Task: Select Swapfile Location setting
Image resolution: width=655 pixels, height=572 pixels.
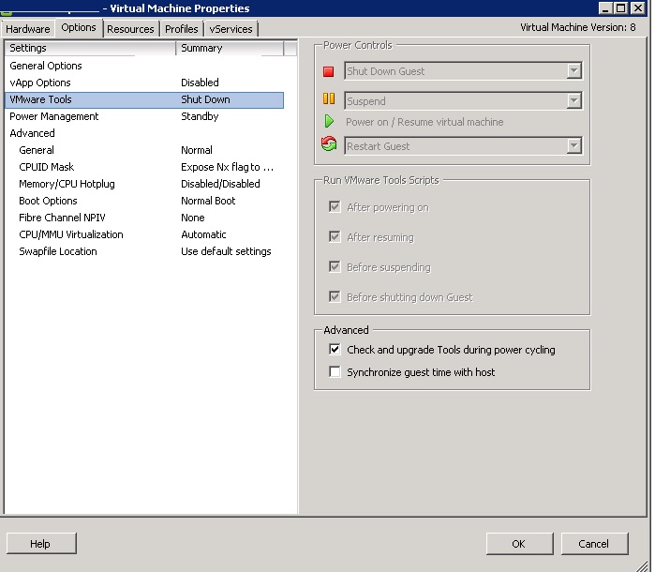Action: (x=144, y=251)
